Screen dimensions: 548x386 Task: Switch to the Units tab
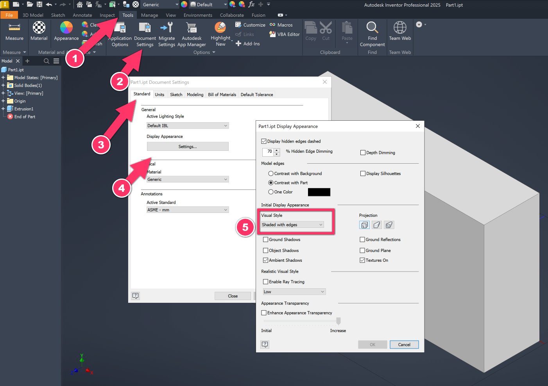pyautogui.click(x=160, y=94)
